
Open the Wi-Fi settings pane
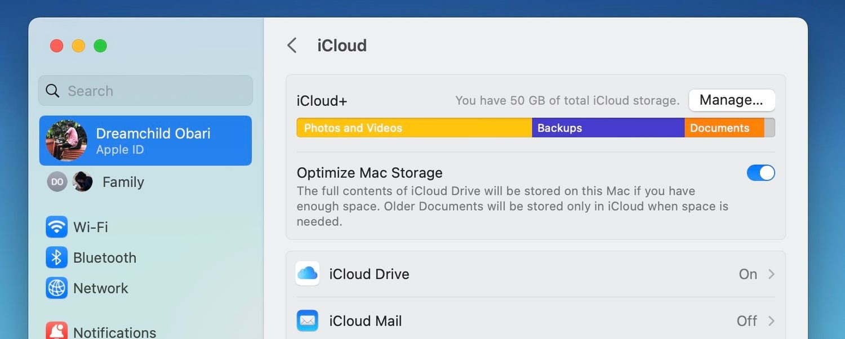[145, 227]
